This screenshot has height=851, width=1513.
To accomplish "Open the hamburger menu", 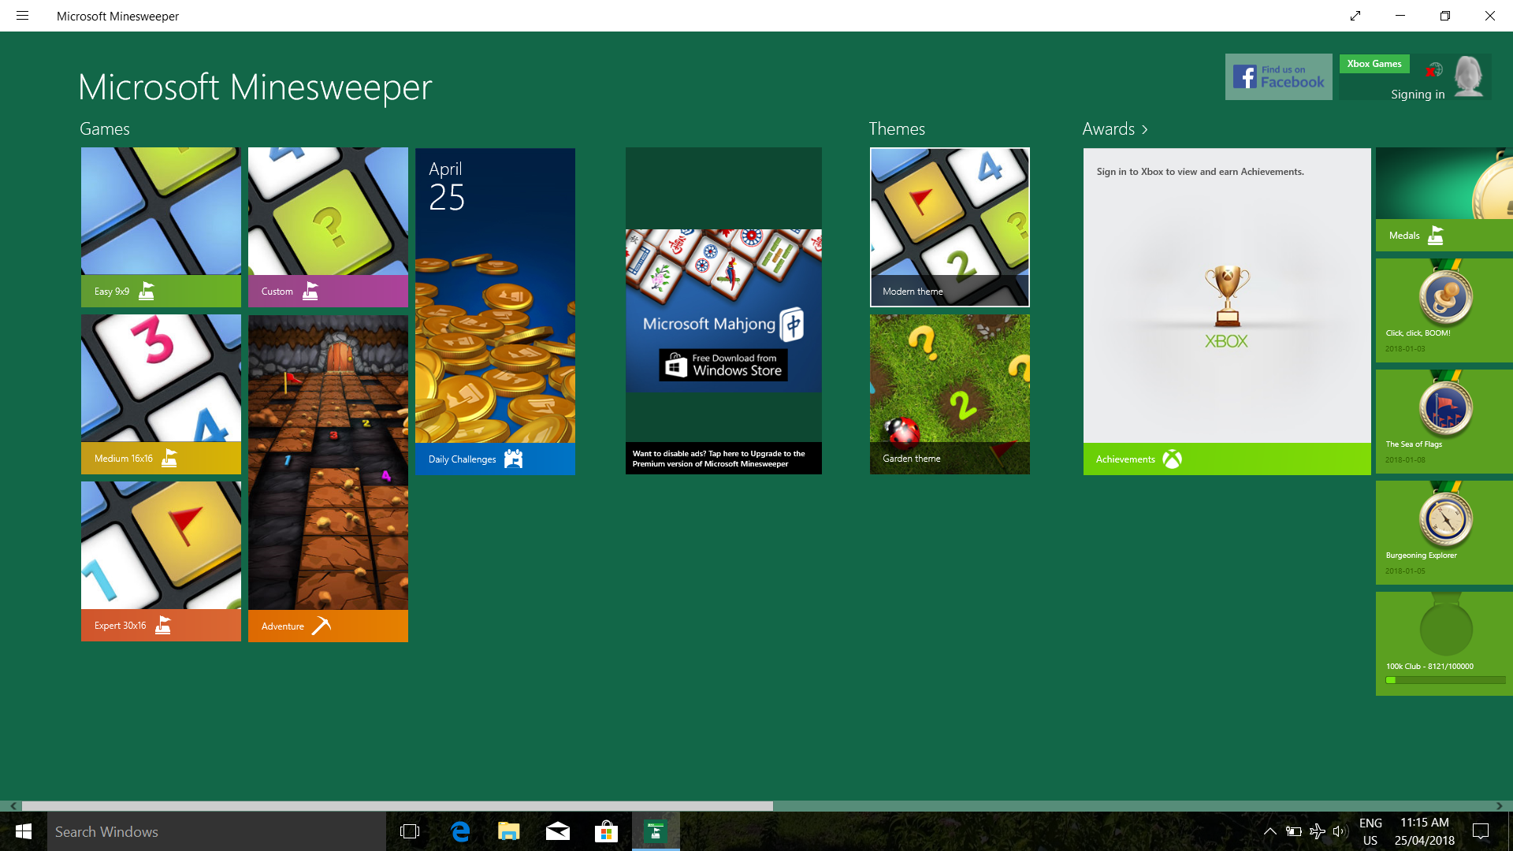I will pyautogui.click(x=22, y=16).
